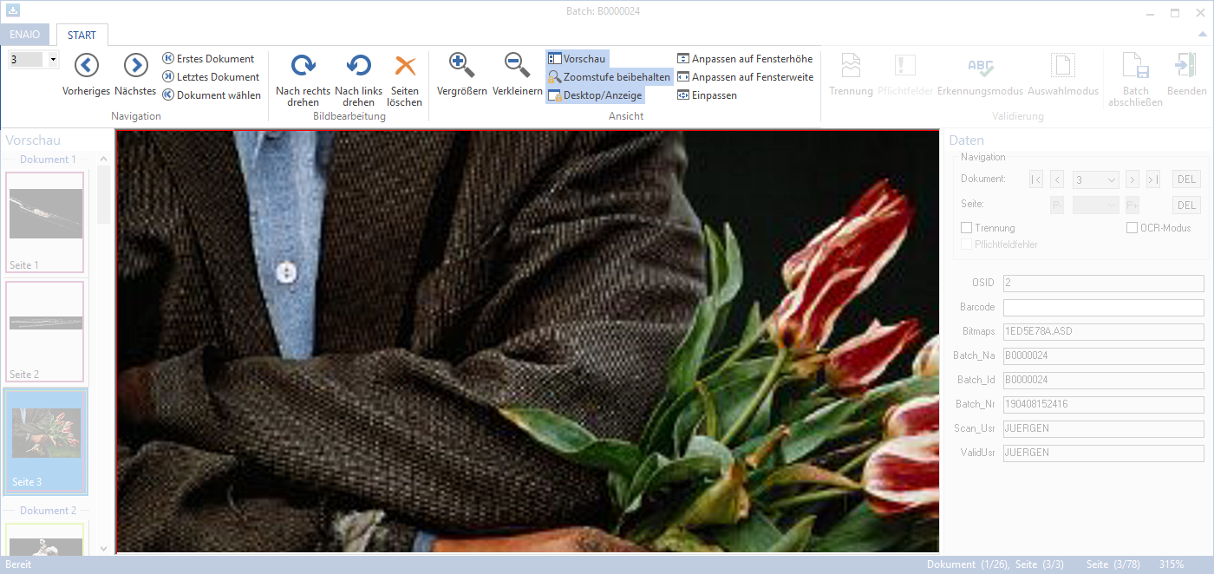Jump to the last document via 'Letztes Dokument'

click(210, 76)
